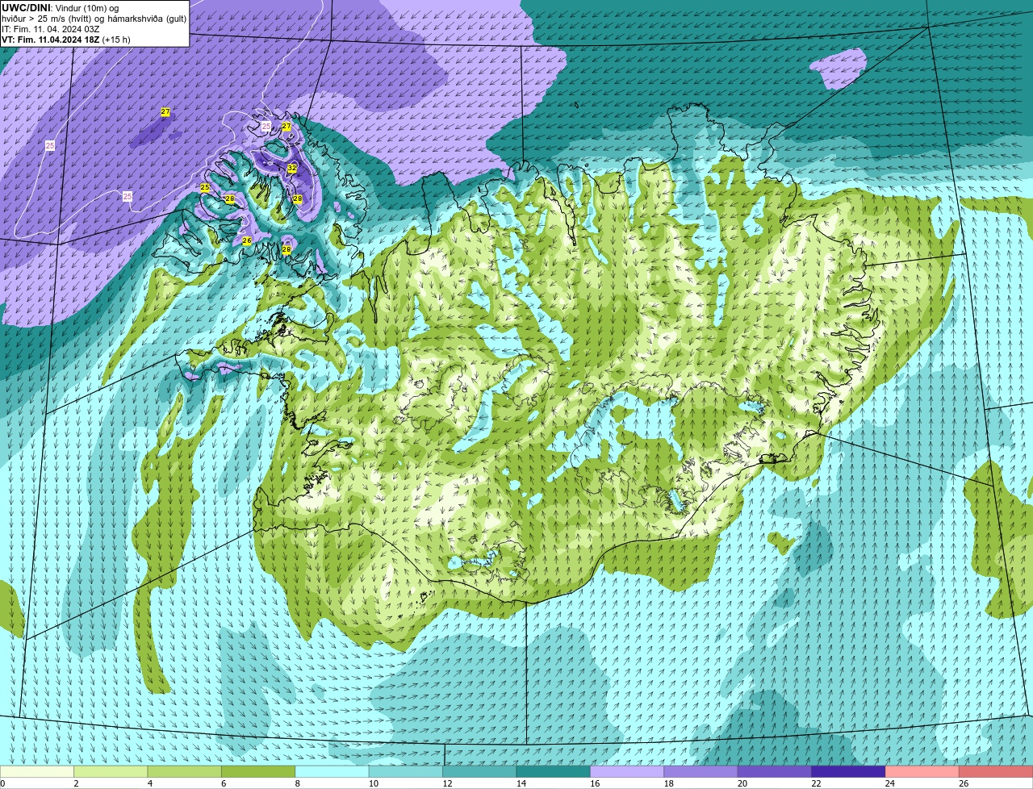The image size is (1033, 789).
Task: Click the legend tick label "12"
Action: click(x=447, y=783)
